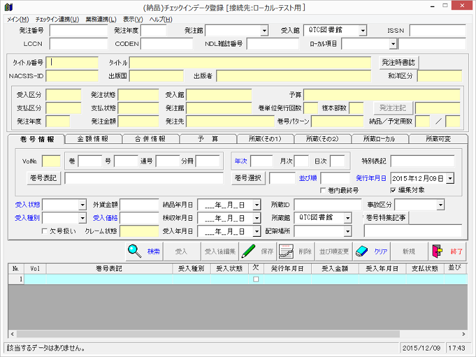
Task: Tick the 欠 checkbox in row 1
Action: point(256,279)
